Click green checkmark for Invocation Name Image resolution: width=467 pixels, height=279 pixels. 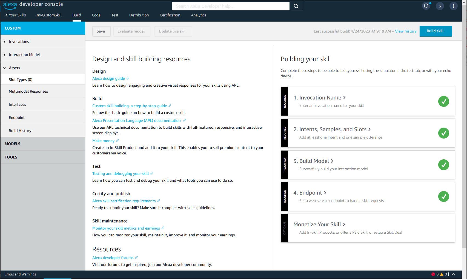443,101
